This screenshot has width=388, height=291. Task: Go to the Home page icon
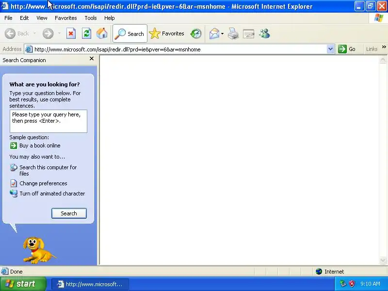102,33
